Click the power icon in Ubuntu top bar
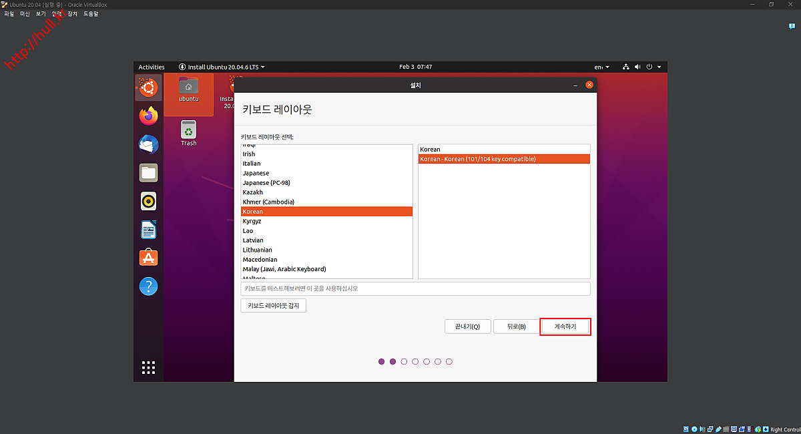This screenshot has height=434, width=801. coord(648,67)
